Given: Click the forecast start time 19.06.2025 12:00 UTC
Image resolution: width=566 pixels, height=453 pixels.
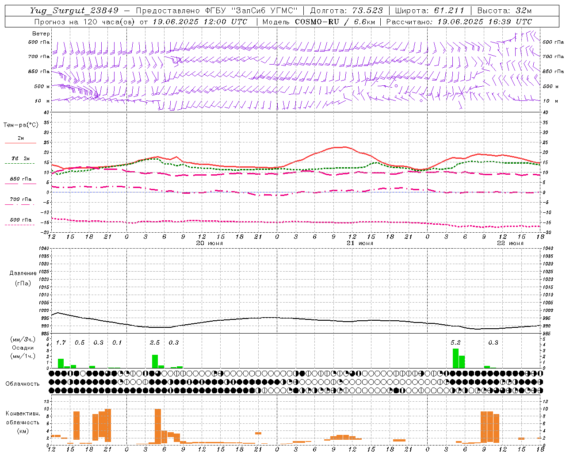Looking at the screenshot, I should pyautogui.click(x=200, y=22).
